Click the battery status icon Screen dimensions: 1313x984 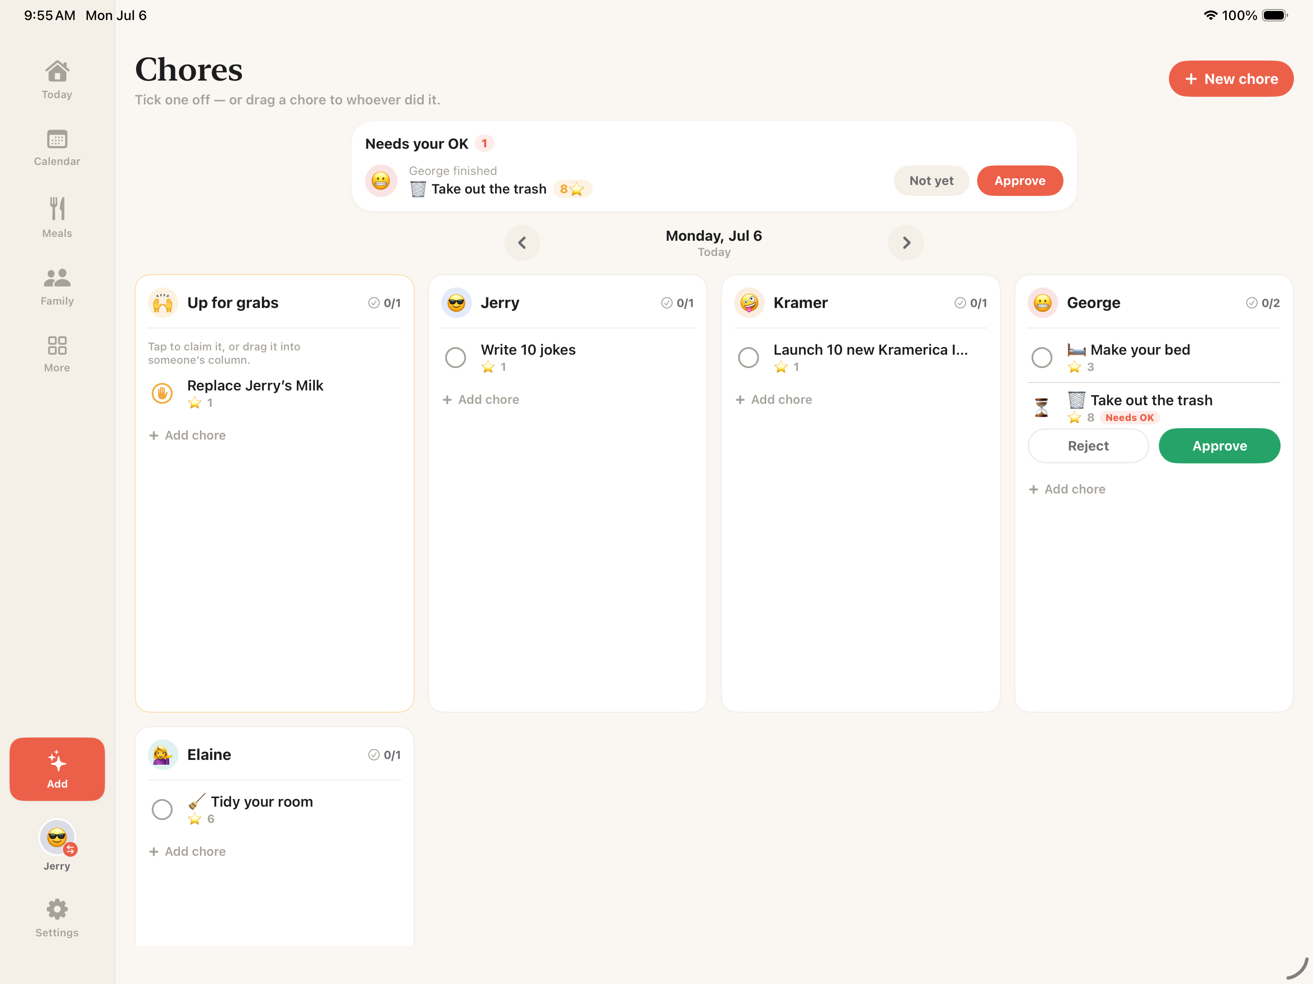[x=1275, y=15]
